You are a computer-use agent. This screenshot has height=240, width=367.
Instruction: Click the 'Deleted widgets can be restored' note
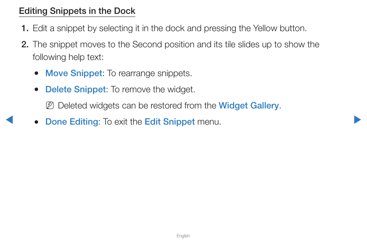tap(169, 105)
